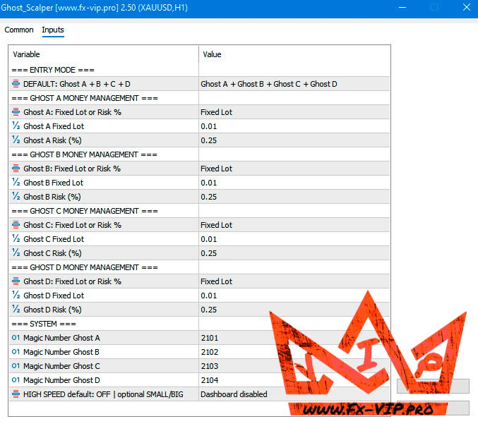Click the enum icon beside DEFAULT: Ghost A+B+C+D

click(16, 84)
